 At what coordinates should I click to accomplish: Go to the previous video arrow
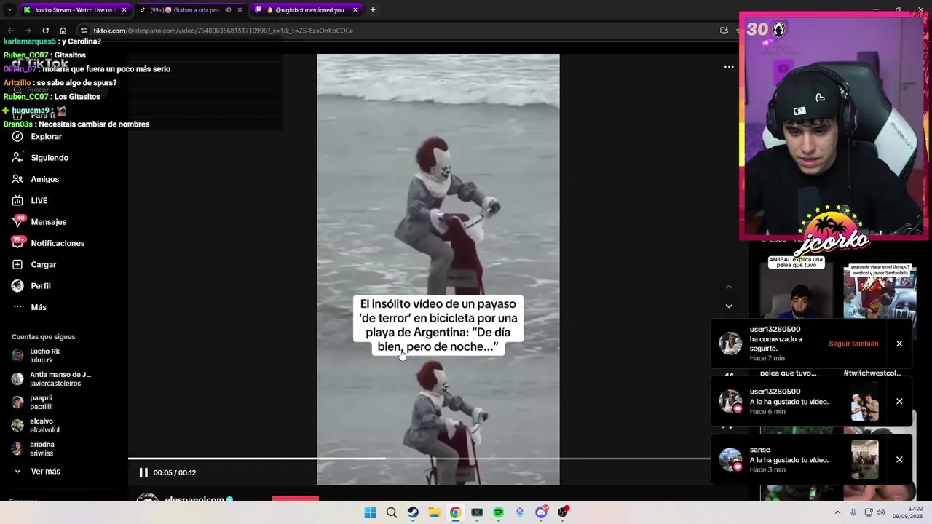tap(729, 287)
